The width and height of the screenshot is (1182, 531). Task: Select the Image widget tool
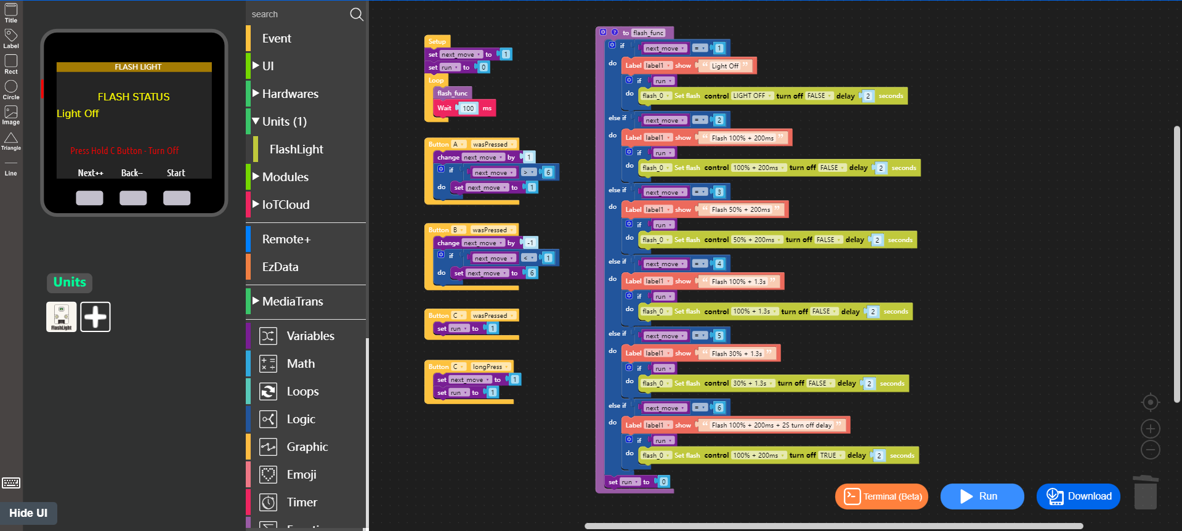pos(11,115)
